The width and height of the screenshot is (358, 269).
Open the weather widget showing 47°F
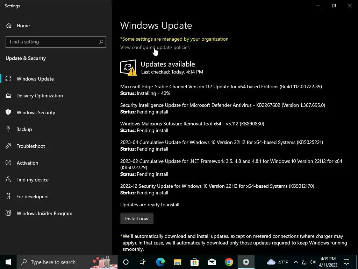pos(278,262)
